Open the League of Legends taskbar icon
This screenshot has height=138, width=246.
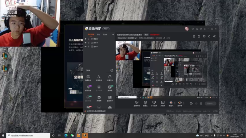pyautogui.click(x=85, y=135)
